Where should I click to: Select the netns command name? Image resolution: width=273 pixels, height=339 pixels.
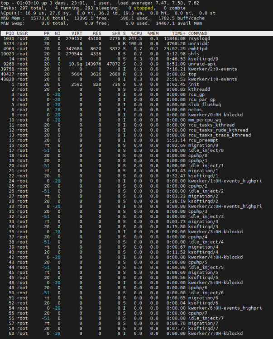pos(195,110)
